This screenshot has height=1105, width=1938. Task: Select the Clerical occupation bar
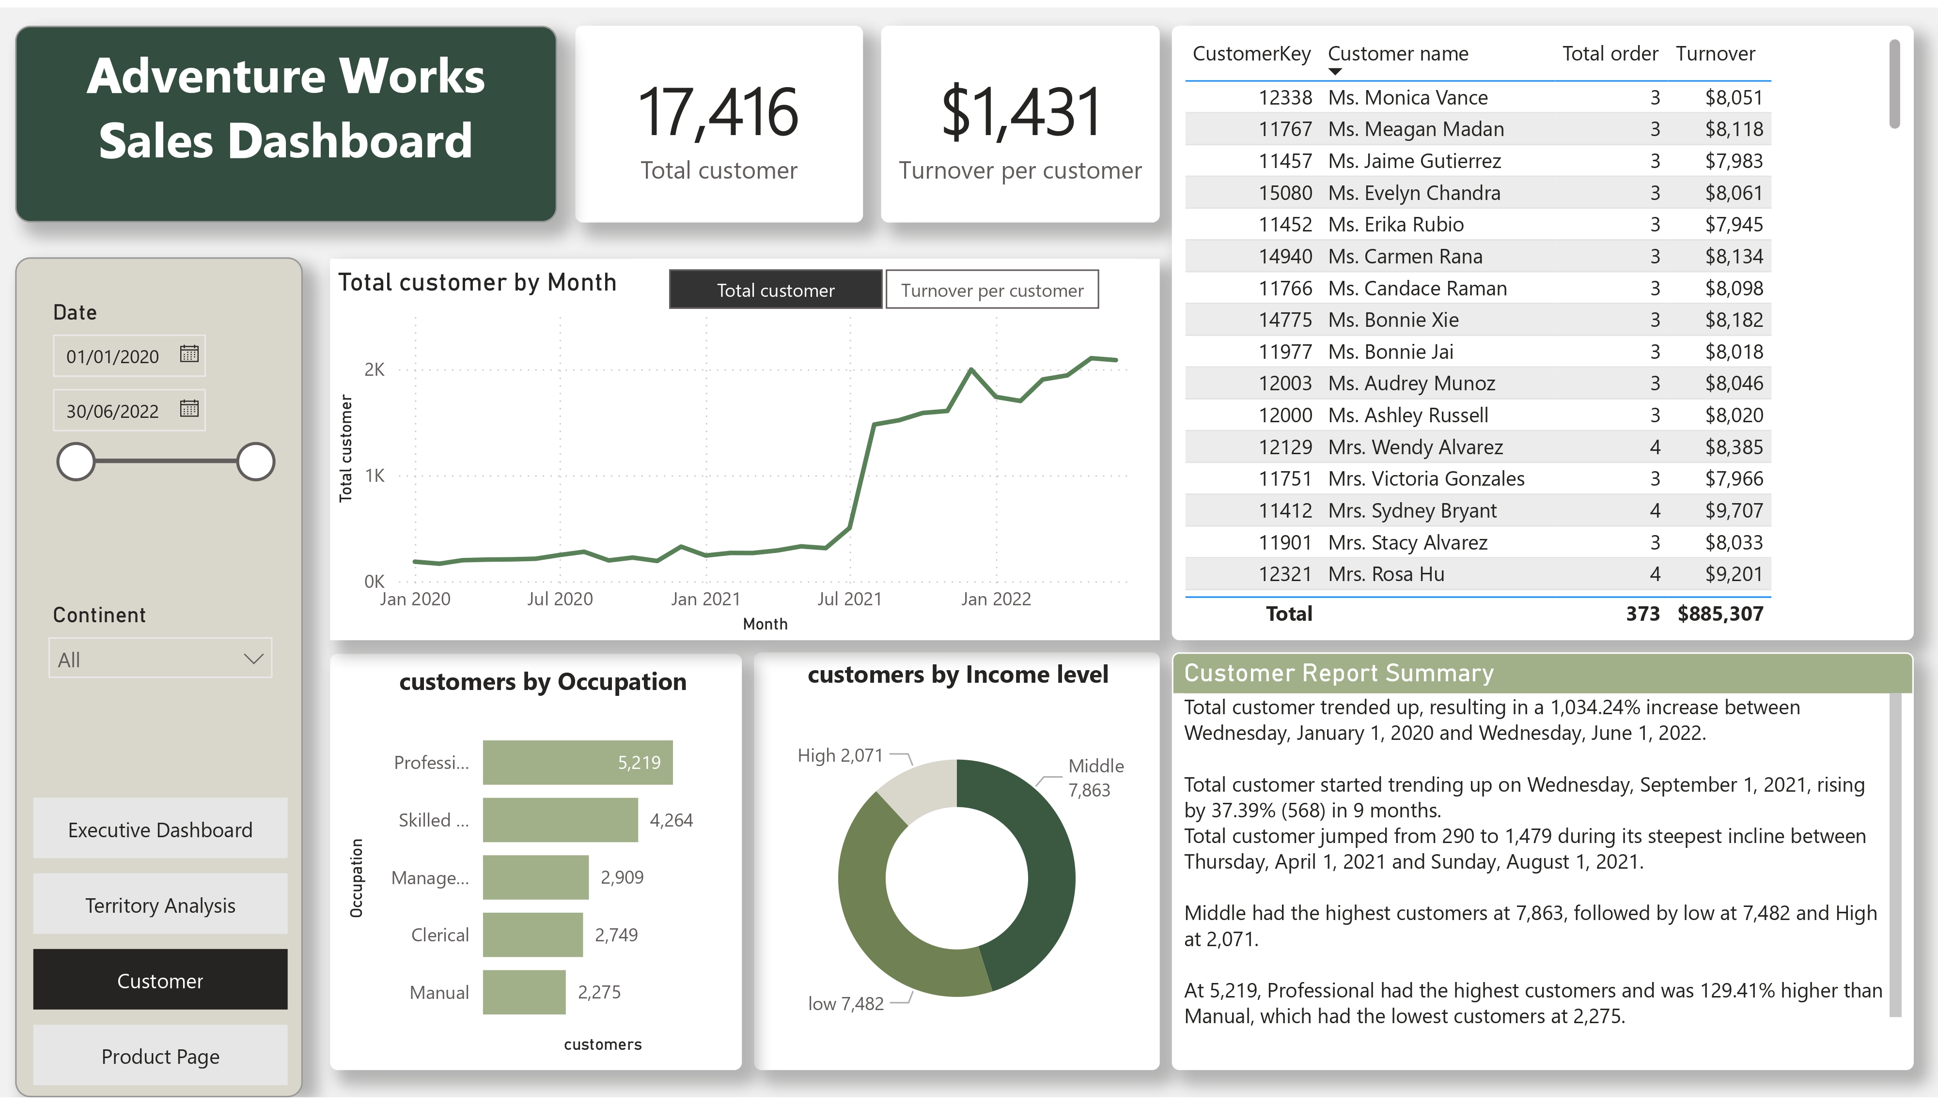[533, 934]
